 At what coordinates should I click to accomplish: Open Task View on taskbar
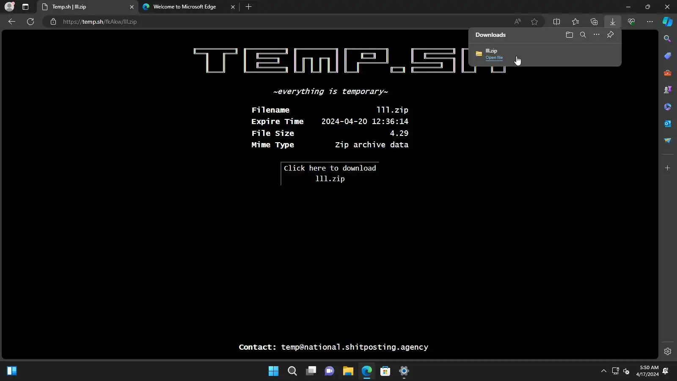[x=311, y=371]
